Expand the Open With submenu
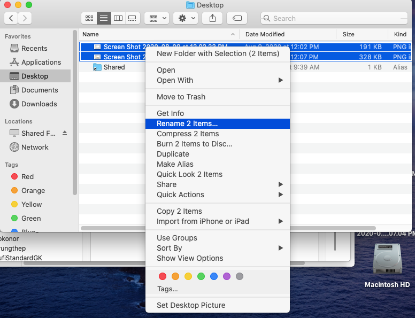The height and width of the screenshot is (318, 415). pos(218,80)
